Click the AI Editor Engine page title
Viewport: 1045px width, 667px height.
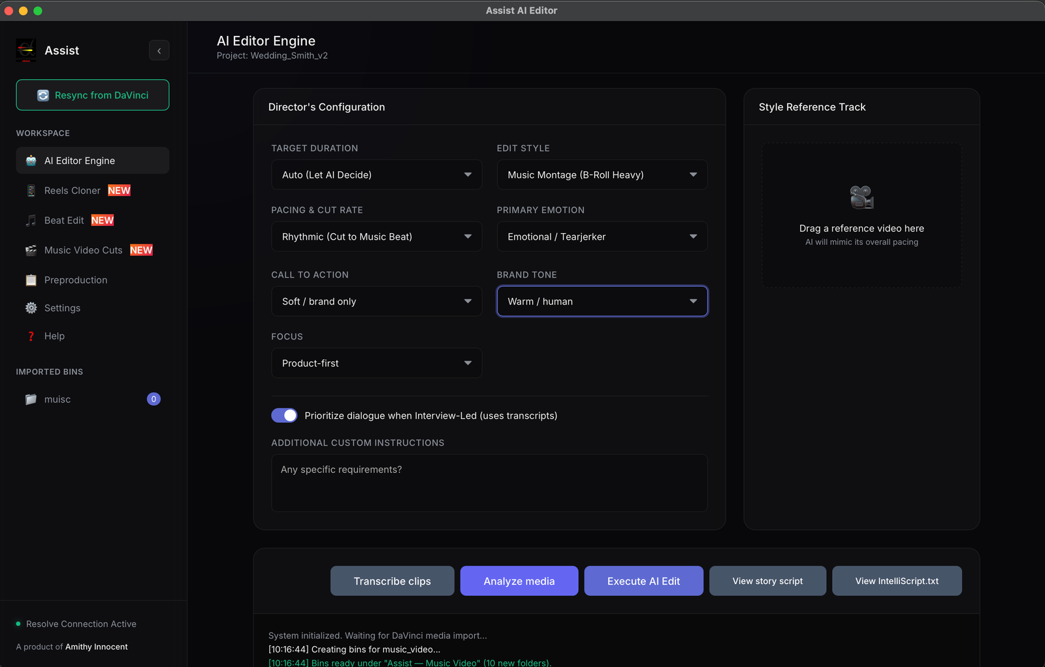[x=266, y=41]
